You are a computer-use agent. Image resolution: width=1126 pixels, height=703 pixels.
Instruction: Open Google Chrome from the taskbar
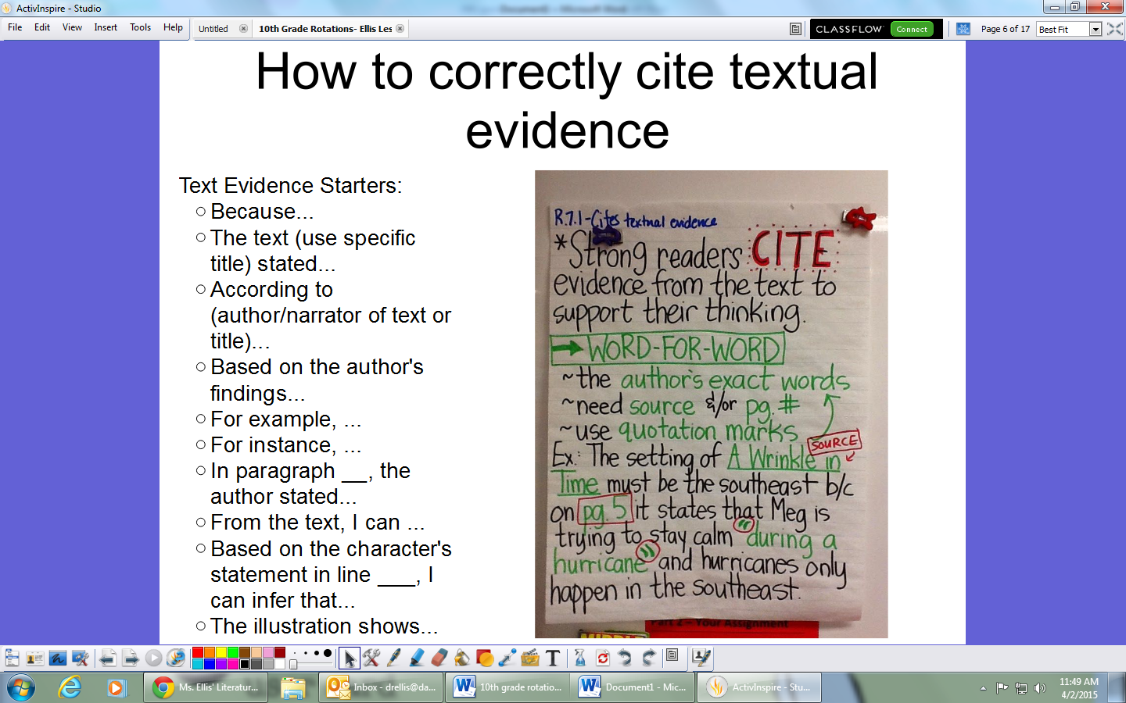(x=163, y=687)
